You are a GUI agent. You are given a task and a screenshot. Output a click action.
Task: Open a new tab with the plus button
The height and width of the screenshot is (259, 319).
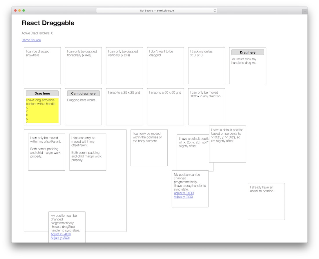click(x=305, y=12)
